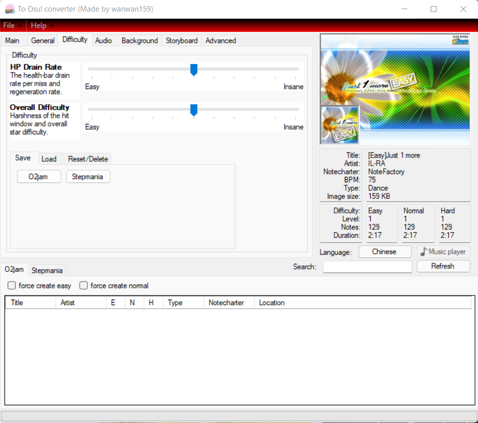The width and height of the screenshot is (478, 423).
Task: Open the Help menu
Action: pyautogui.click(x=42, y=26)
